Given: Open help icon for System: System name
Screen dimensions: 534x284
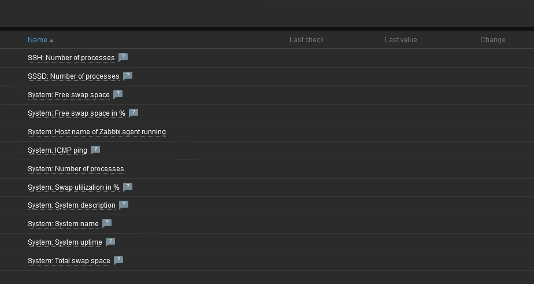Looking at the screenshot, I should tap(107, 223).
